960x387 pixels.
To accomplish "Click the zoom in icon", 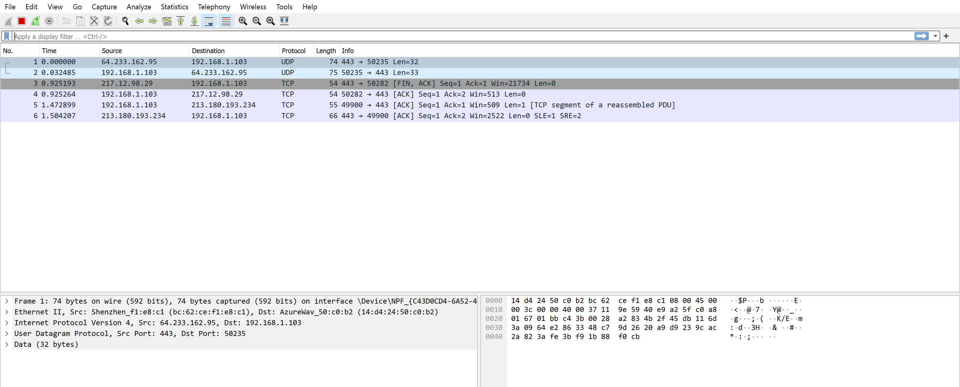I will coord(243,21).
